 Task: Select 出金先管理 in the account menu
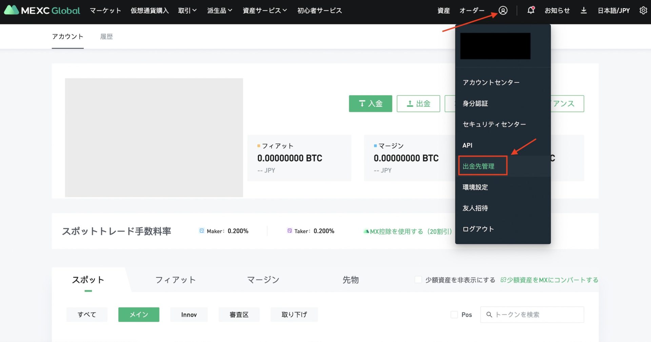[x=478, y=166]
